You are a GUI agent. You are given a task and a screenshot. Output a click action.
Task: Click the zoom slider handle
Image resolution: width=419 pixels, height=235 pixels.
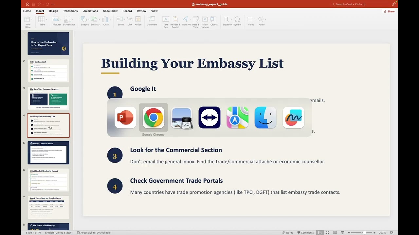pyautogui.click(x=364, y=233)
